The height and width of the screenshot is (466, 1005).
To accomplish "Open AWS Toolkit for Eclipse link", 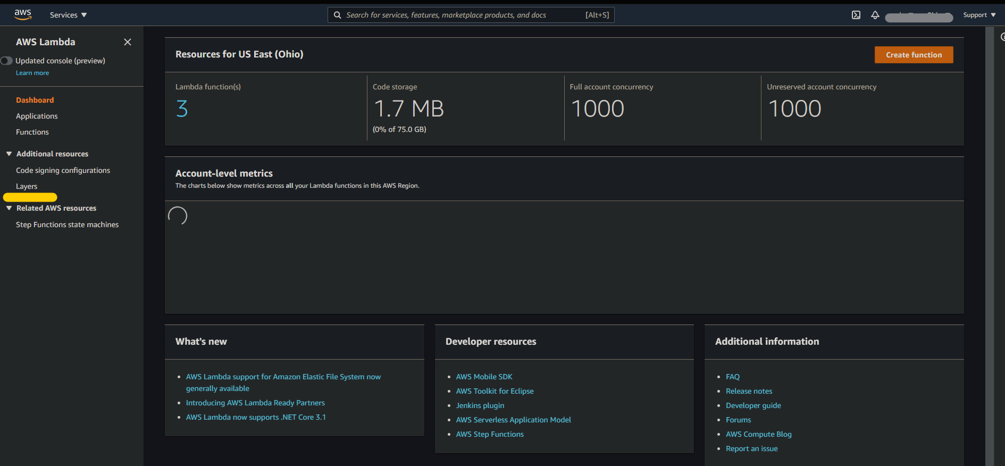I will coord(495,391).
